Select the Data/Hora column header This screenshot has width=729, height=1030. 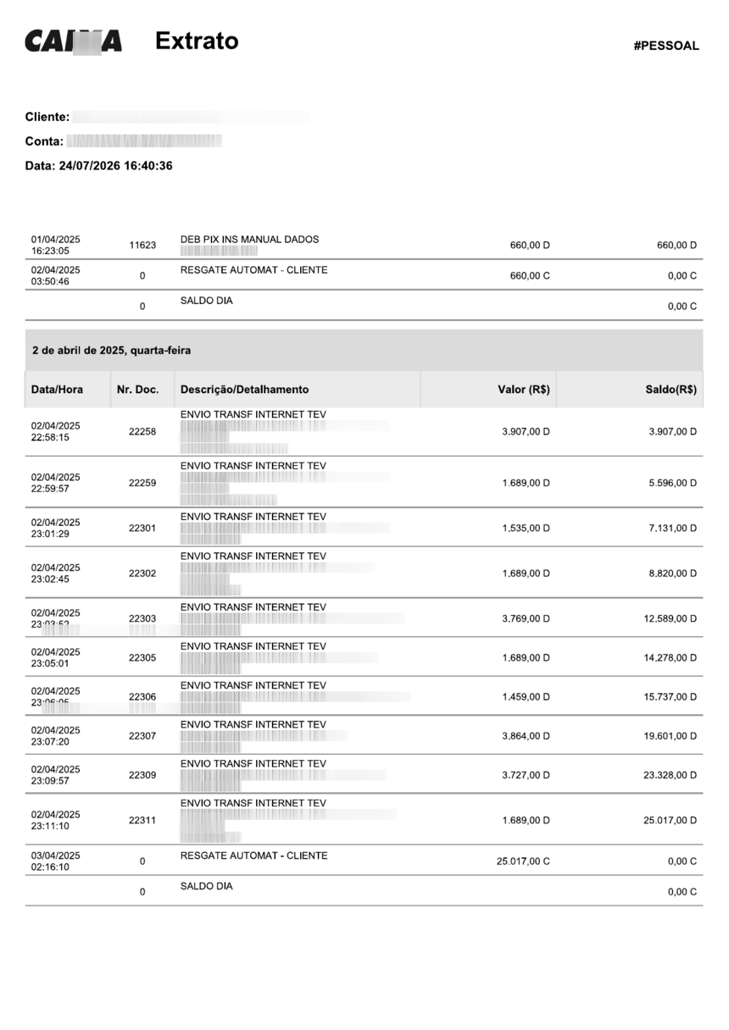pos(57,390)
